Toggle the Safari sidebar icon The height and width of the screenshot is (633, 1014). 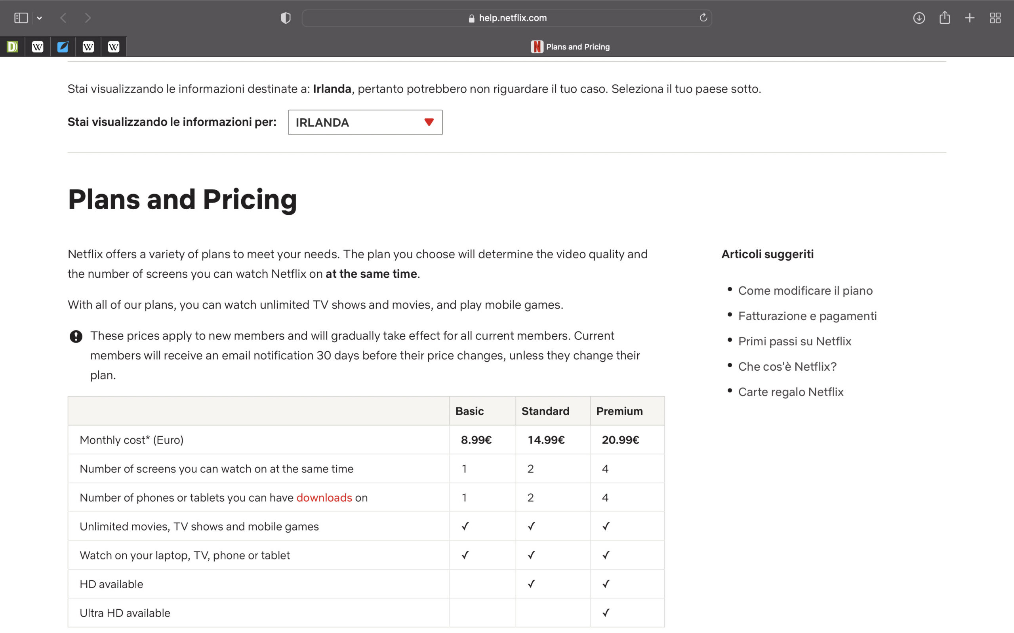click(21, 18)
